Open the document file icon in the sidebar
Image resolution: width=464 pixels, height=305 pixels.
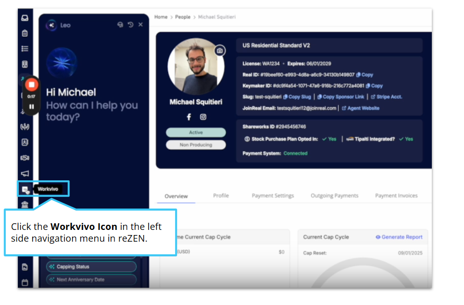pyautogui.click(x=25, y=267)
